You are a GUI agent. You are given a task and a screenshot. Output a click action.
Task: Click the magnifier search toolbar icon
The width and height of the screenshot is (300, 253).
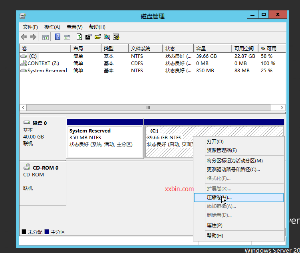coord(107,37)
